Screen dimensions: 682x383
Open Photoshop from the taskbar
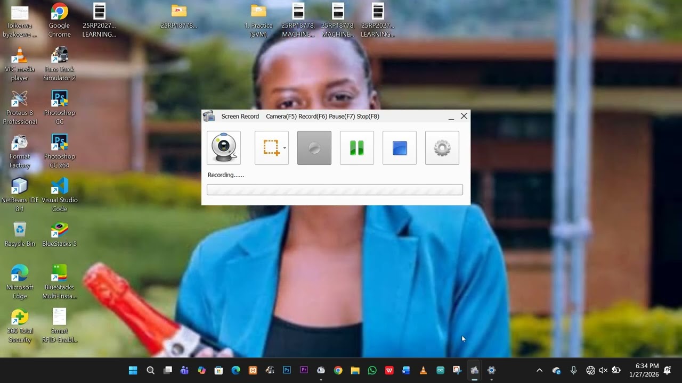coord(287,370)
